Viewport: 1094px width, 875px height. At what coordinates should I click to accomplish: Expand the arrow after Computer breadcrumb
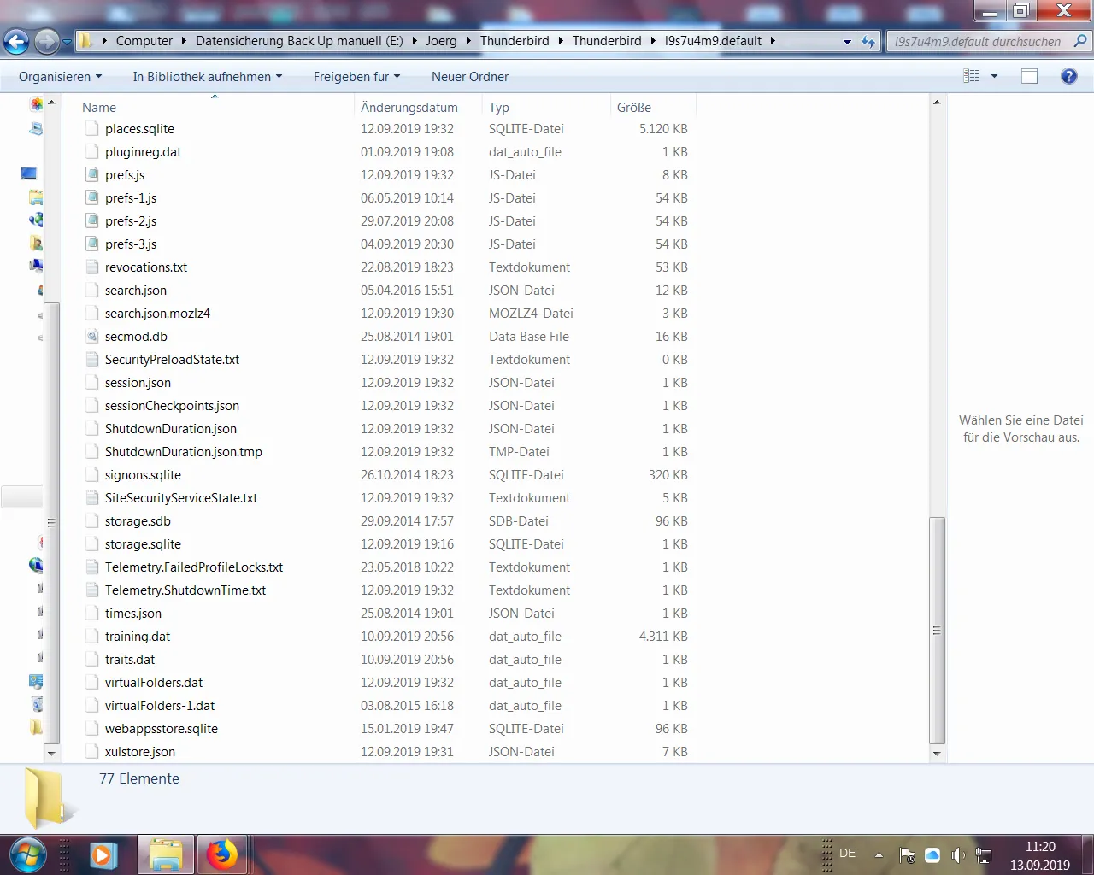[x=184, y=41]
